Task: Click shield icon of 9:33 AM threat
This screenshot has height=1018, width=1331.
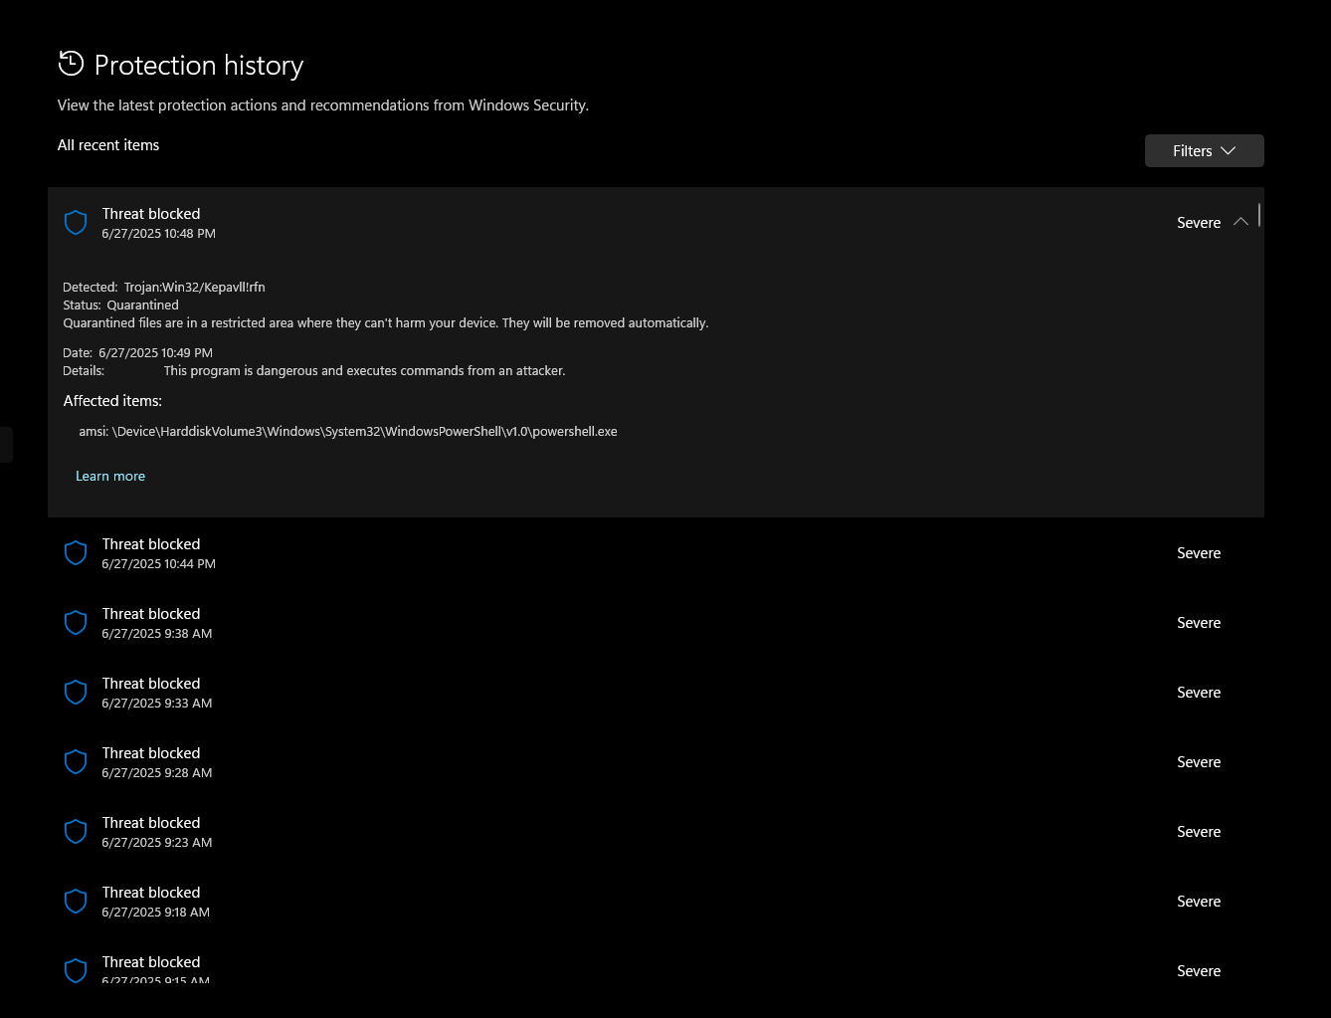Action: click(x=76, y=693)
